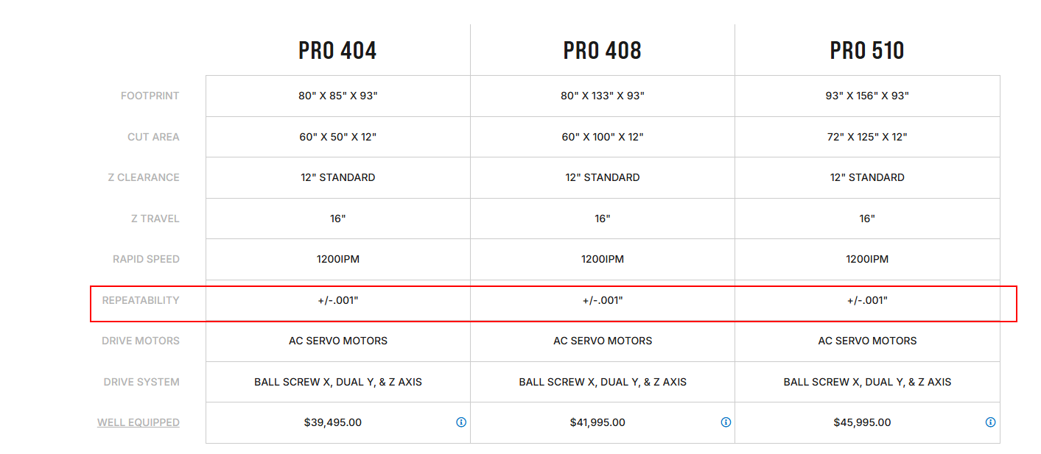Screen dimensions: 1041x454
Task: Click the PRO 408 price $41,995.00
Action: tap(597, 422)
